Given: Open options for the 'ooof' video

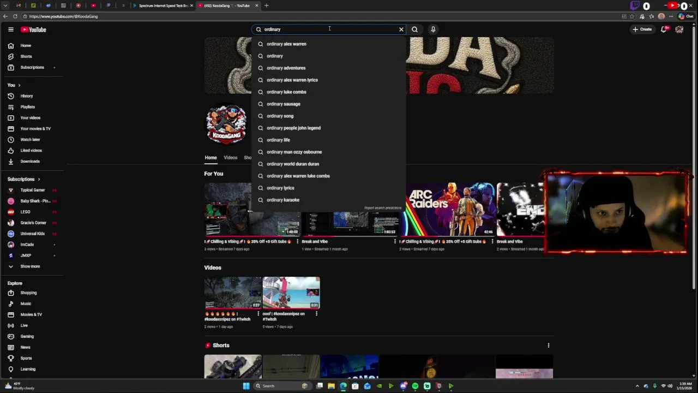Looking at the screenshot, I should 316,314.
